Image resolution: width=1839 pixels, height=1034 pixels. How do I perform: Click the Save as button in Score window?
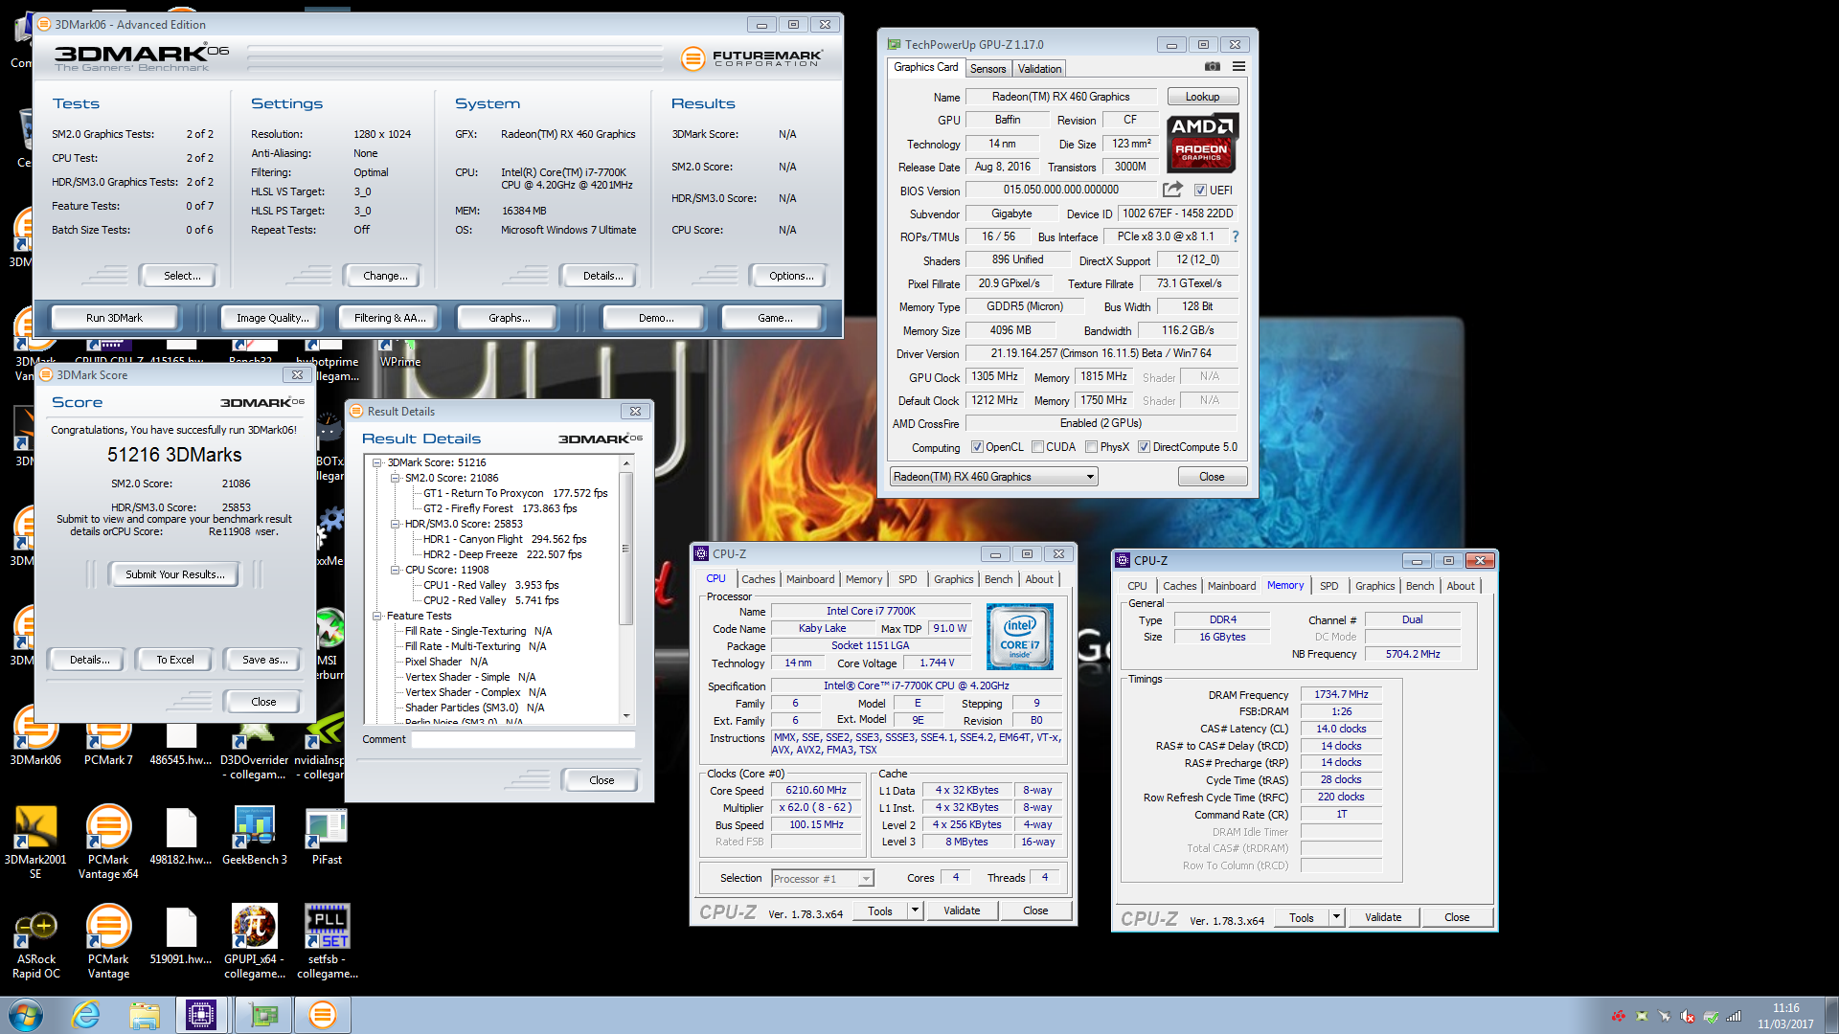[264, 660]
